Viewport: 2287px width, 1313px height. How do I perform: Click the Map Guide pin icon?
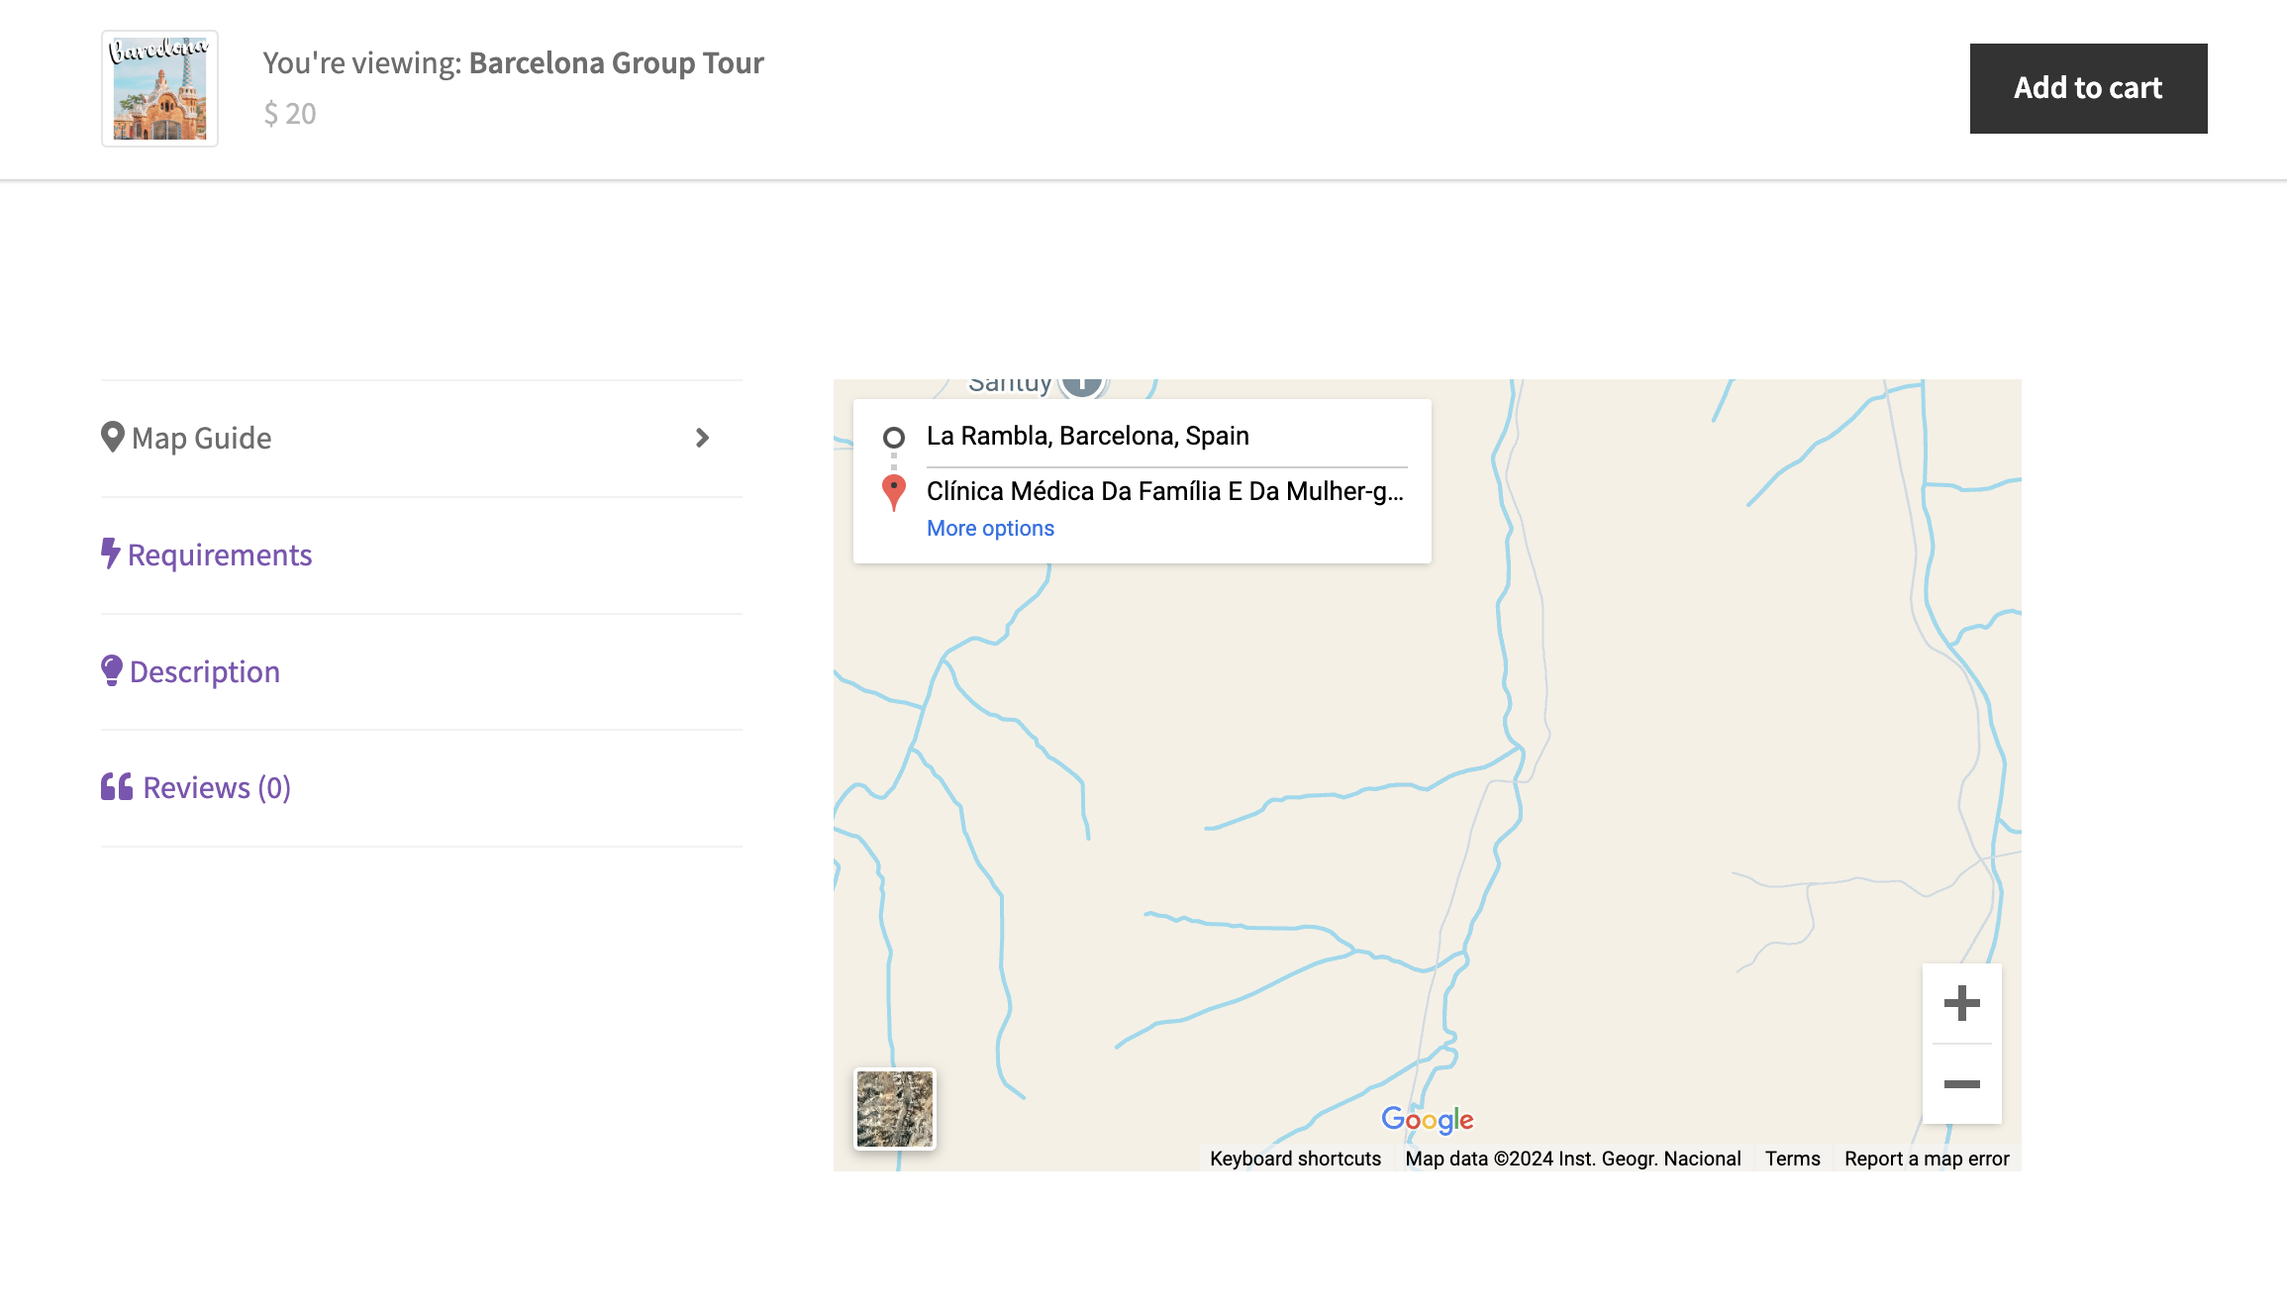tap(112, 438)
